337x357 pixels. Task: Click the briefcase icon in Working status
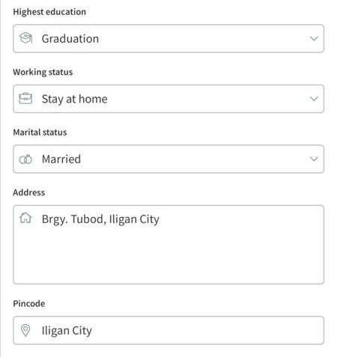[x=25, y=98]
